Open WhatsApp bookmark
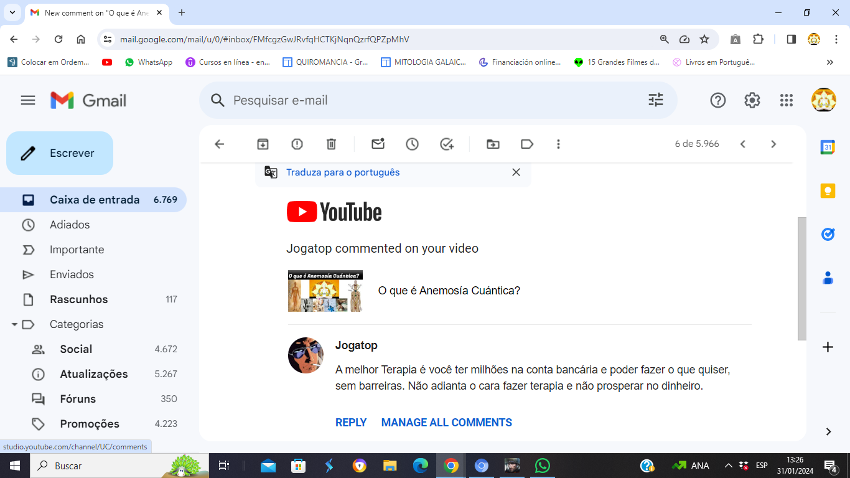Screen dimensions: 850x478 (x=149, y=62)
